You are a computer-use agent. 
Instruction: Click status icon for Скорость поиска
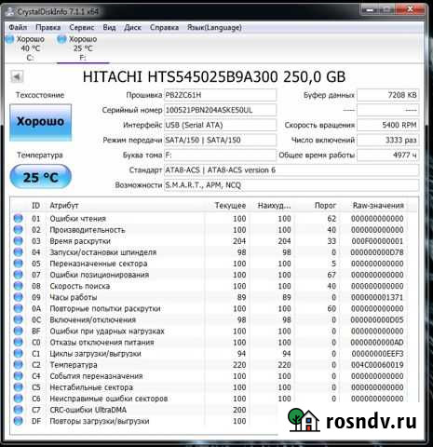(x=19, y=286)
